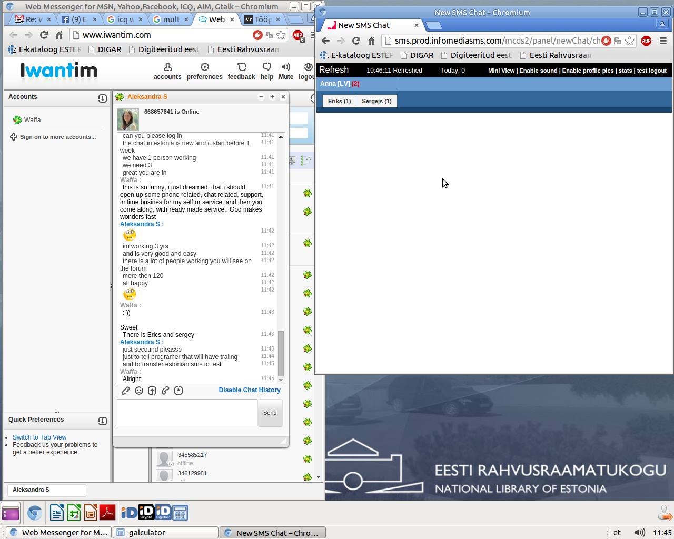Switch to the Tööp tab
The width and height of the screenshot is (674, 539).
click(263, 19)
